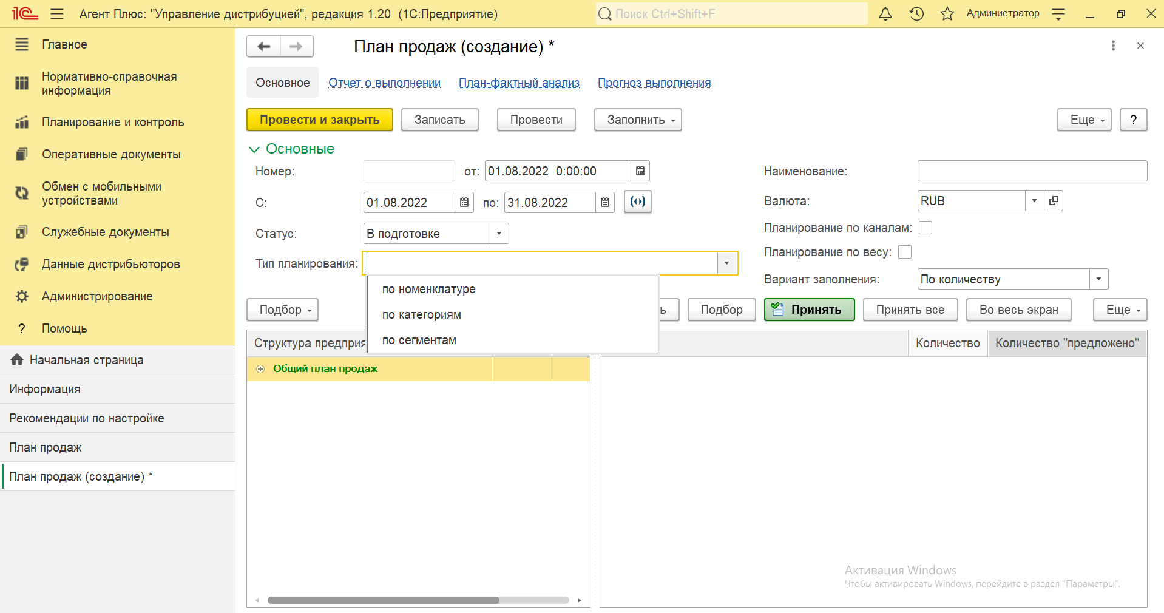Click open icon next to RUB currency
The image size is (1164, 613).
[x=1054, y=201]
